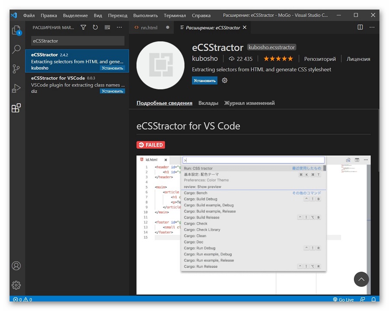Click the README demo screenshot image

[254, 225]
